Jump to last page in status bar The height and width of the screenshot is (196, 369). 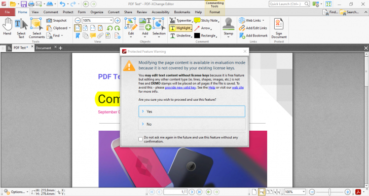pyautogui.click(x=199, y=192)
